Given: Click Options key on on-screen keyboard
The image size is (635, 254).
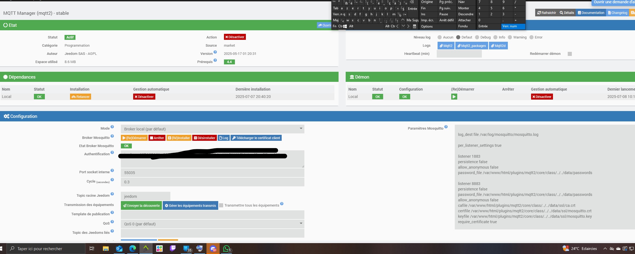Looking at the screenshot, I should pos(438,26).
